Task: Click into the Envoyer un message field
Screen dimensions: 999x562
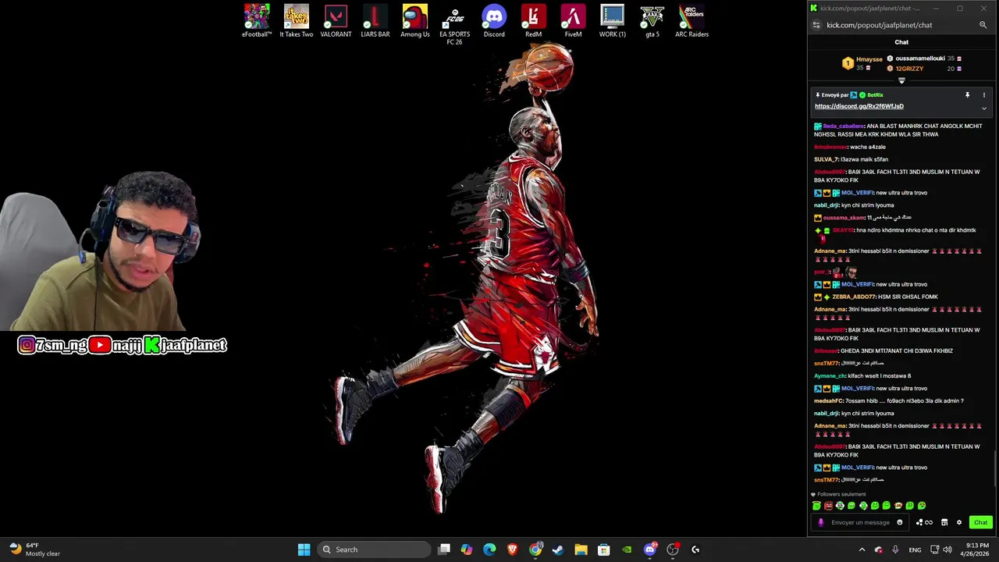Action: tap(860, 522)
